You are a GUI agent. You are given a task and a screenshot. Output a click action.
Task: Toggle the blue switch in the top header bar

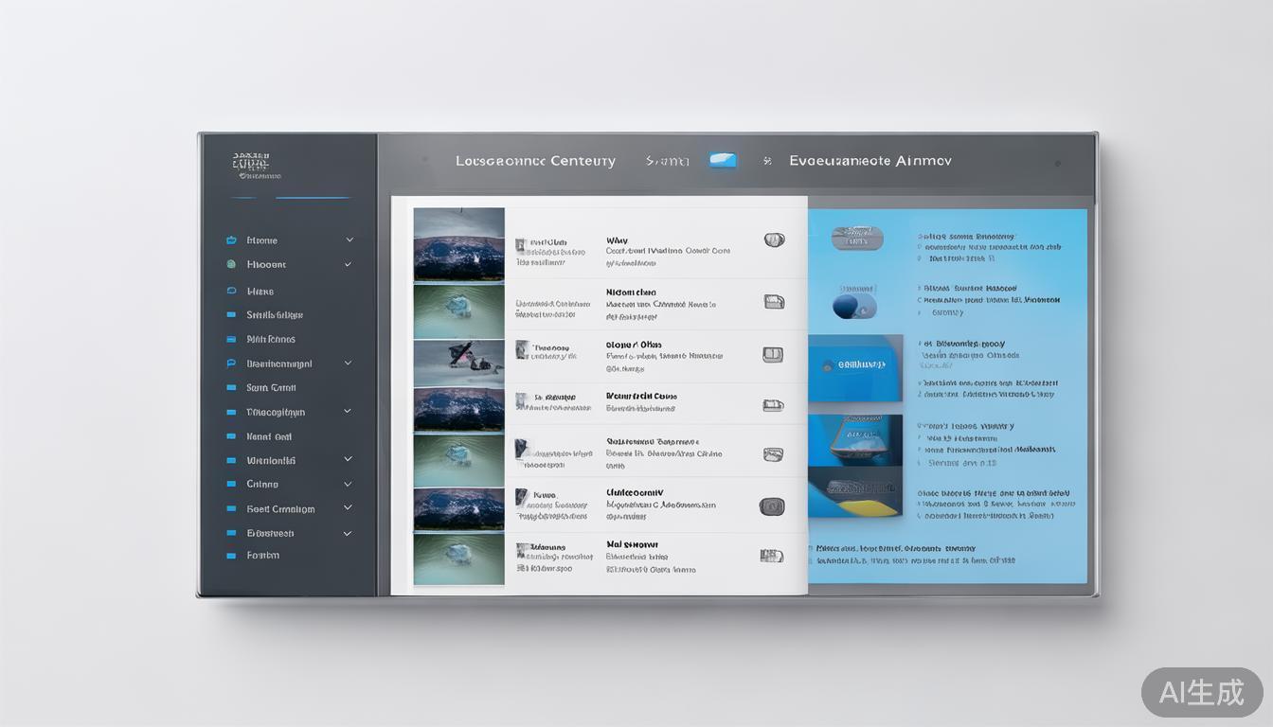coord(723,161)
